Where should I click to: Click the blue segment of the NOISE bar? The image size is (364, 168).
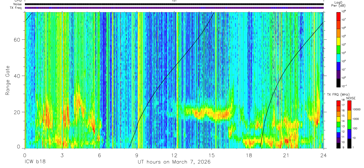tap(349, 134)
